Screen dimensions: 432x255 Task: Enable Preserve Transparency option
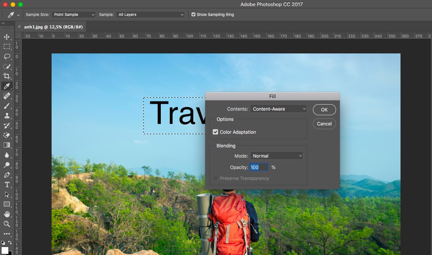click(215, 178)
